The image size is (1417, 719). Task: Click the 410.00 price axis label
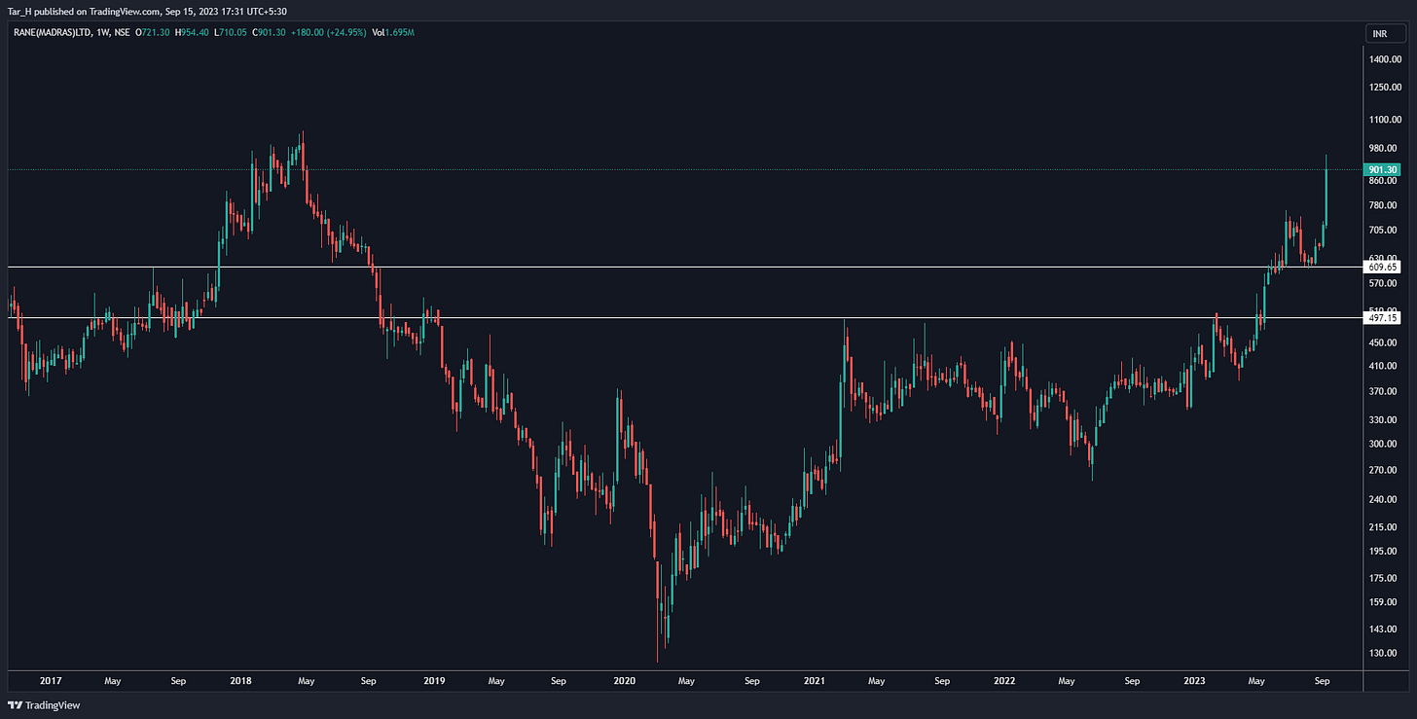pos(1384,366)
